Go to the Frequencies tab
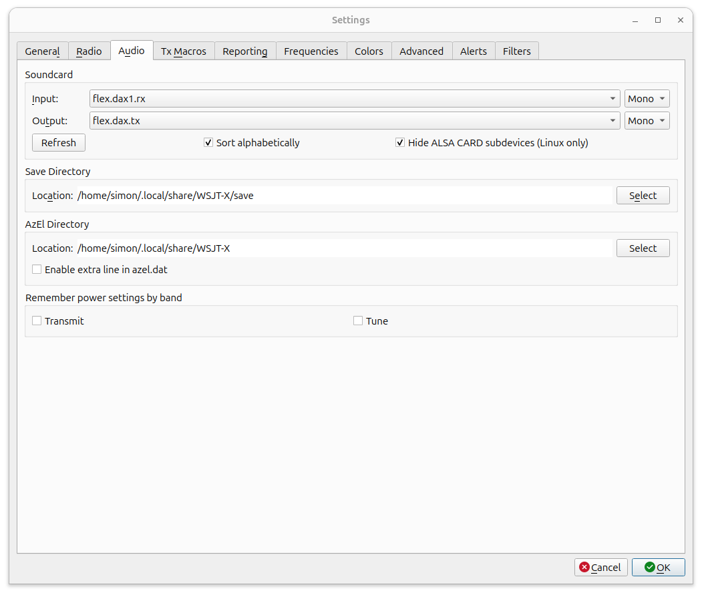702x595 pixels. (311, 51)
